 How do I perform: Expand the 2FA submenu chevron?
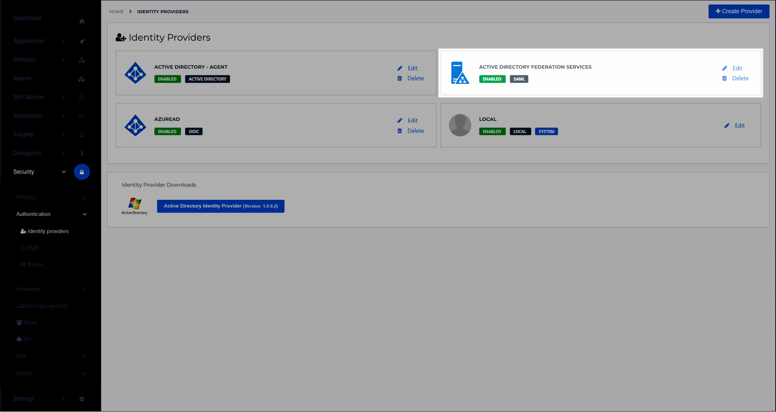coord(84,356)
